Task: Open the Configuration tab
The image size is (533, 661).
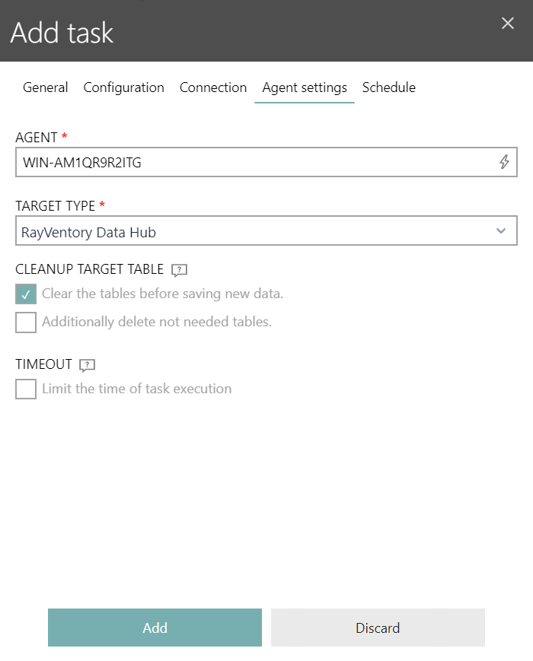Action: click(123, 87)
